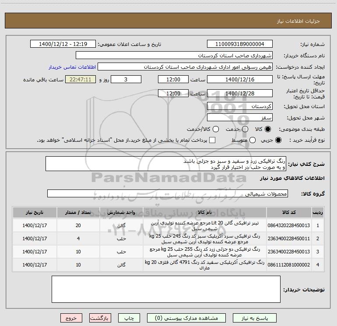This screenshot has width=337, height=326.
Task: Click the delivery city field 'سقز'
Action: pyautogui.click(x=240, y=117)
